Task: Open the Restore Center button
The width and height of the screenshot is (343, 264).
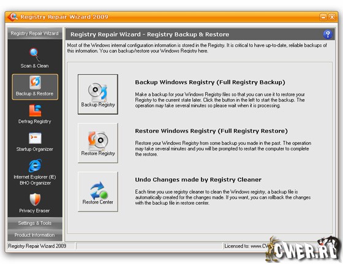Action: point(98,191)
